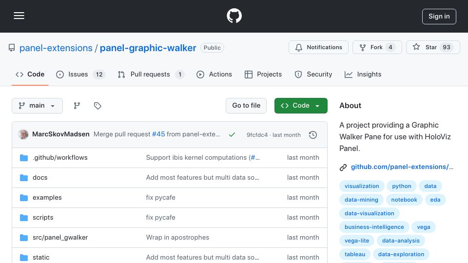The width and height of the screenshot is (468, 263).
Task: Click the Notifications bell button
Action: click(x=318, y=47)
